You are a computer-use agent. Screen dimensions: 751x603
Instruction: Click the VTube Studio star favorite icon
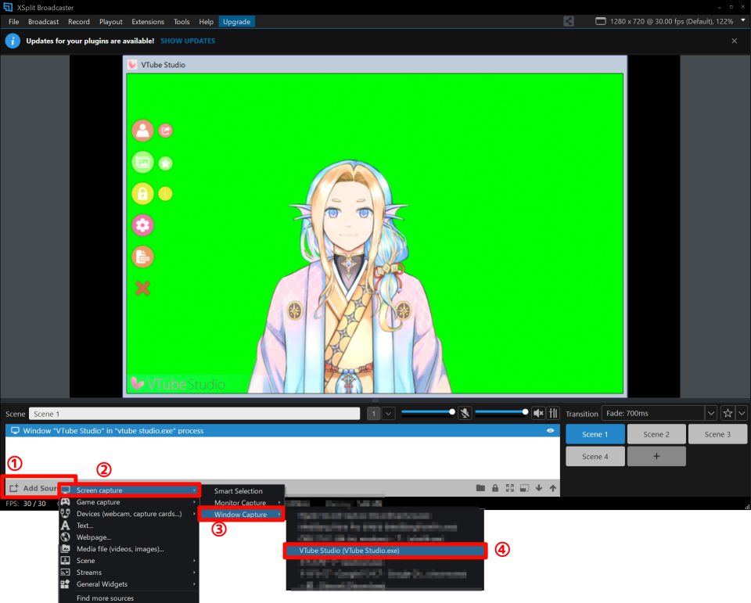(165, 163)
